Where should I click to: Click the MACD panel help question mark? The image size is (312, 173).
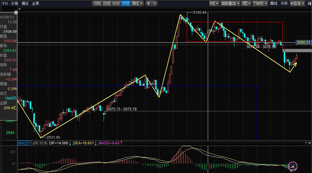click(306, 143)
